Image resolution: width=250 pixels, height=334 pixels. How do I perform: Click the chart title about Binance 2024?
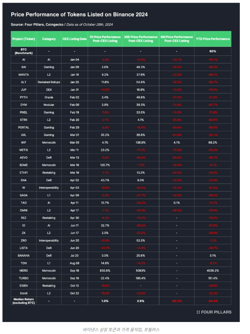coord(79,14)
